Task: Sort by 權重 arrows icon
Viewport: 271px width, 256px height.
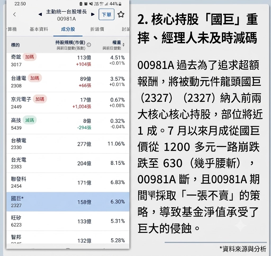Action: (x=123, y=45)
